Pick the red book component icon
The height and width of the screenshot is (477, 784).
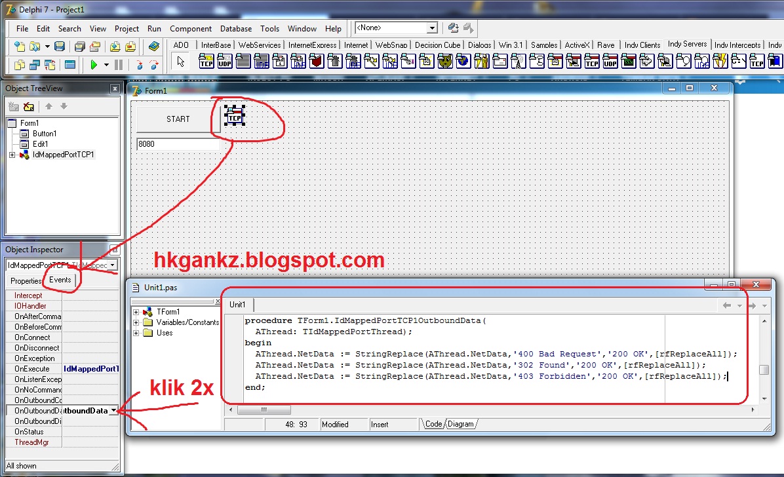click(317, 62)
